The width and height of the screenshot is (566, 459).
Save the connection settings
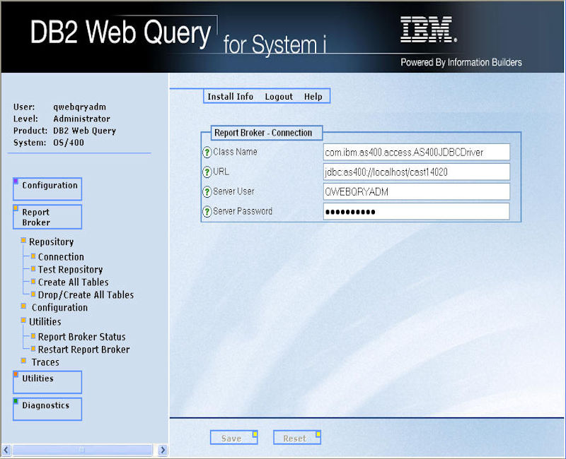[234, 438]
